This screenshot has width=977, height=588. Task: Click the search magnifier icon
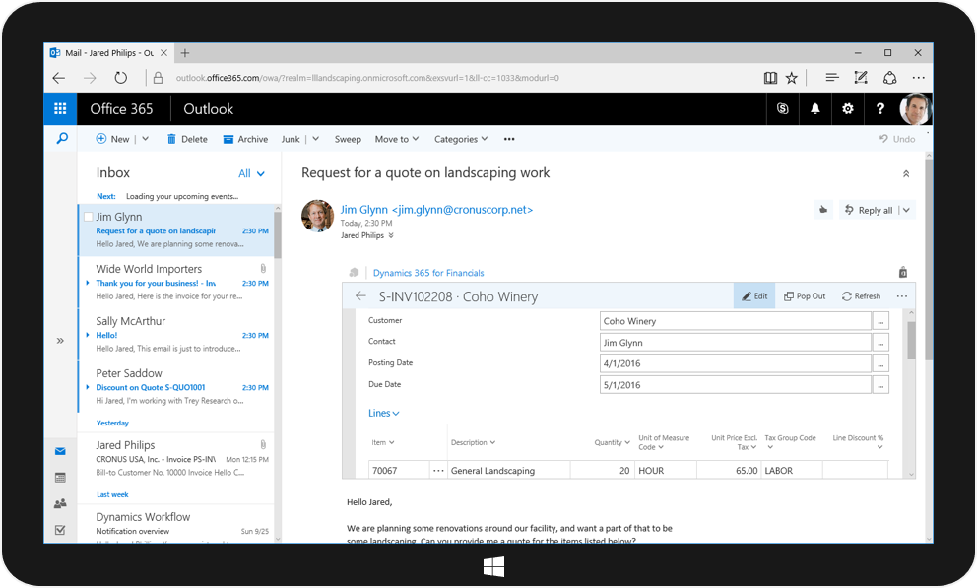tap(61, 139)
